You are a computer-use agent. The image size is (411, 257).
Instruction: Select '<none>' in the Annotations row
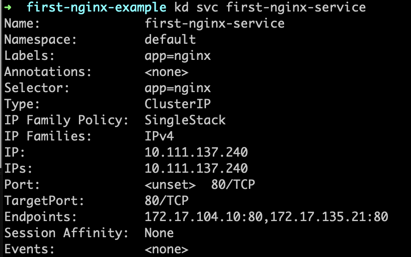coord(166,72)
